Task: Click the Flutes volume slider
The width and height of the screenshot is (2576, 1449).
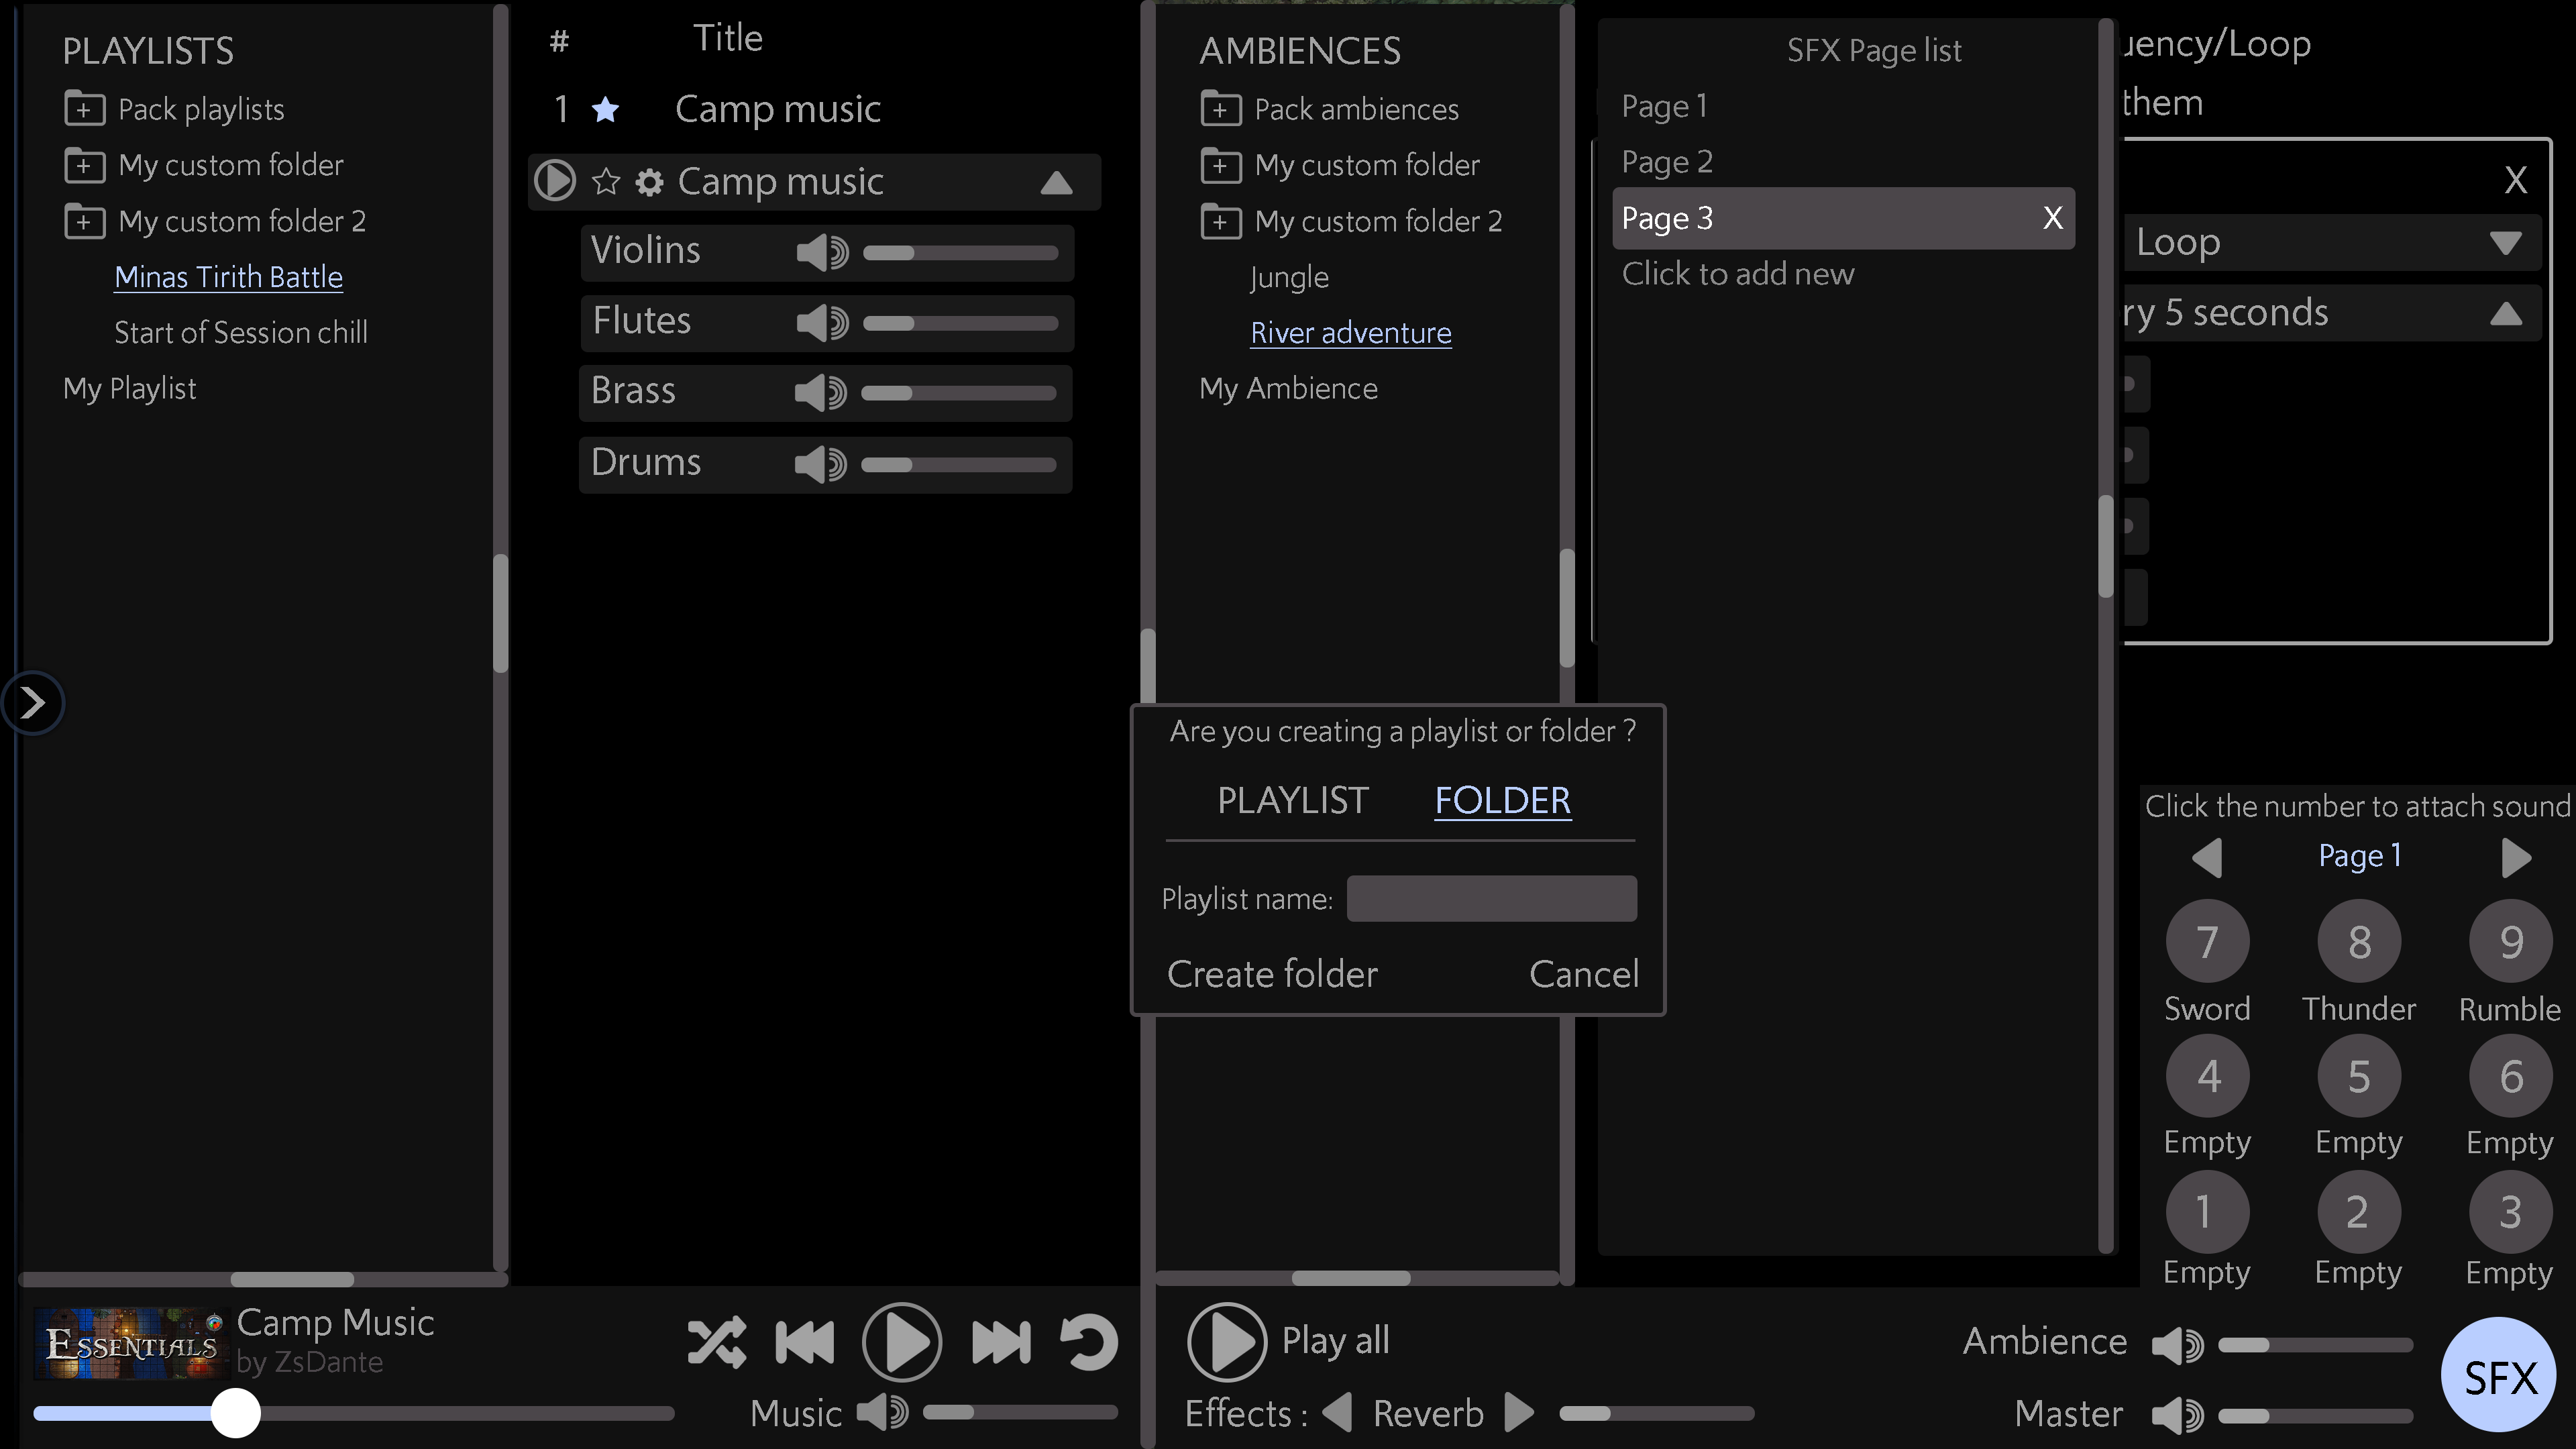Action: click(960, 323)
